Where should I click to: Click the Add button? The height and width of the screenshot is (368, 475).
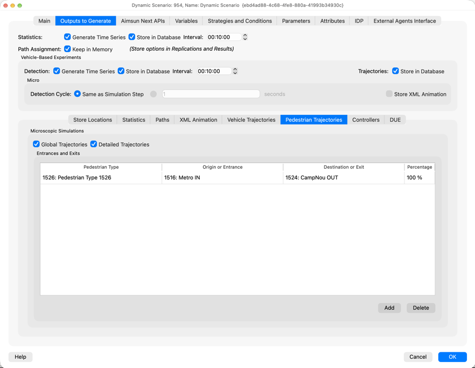coord(389,308)
